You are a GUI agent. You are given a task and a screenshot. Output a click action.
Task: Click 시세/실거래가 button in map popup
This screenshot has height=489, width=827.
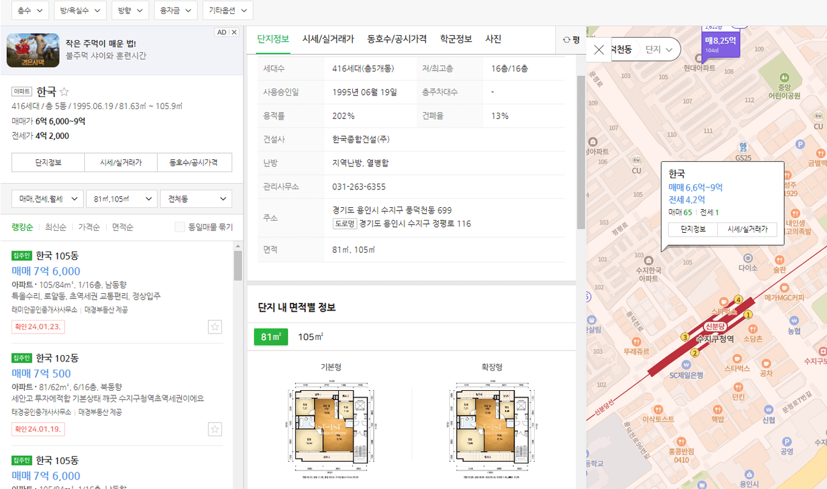747,230
